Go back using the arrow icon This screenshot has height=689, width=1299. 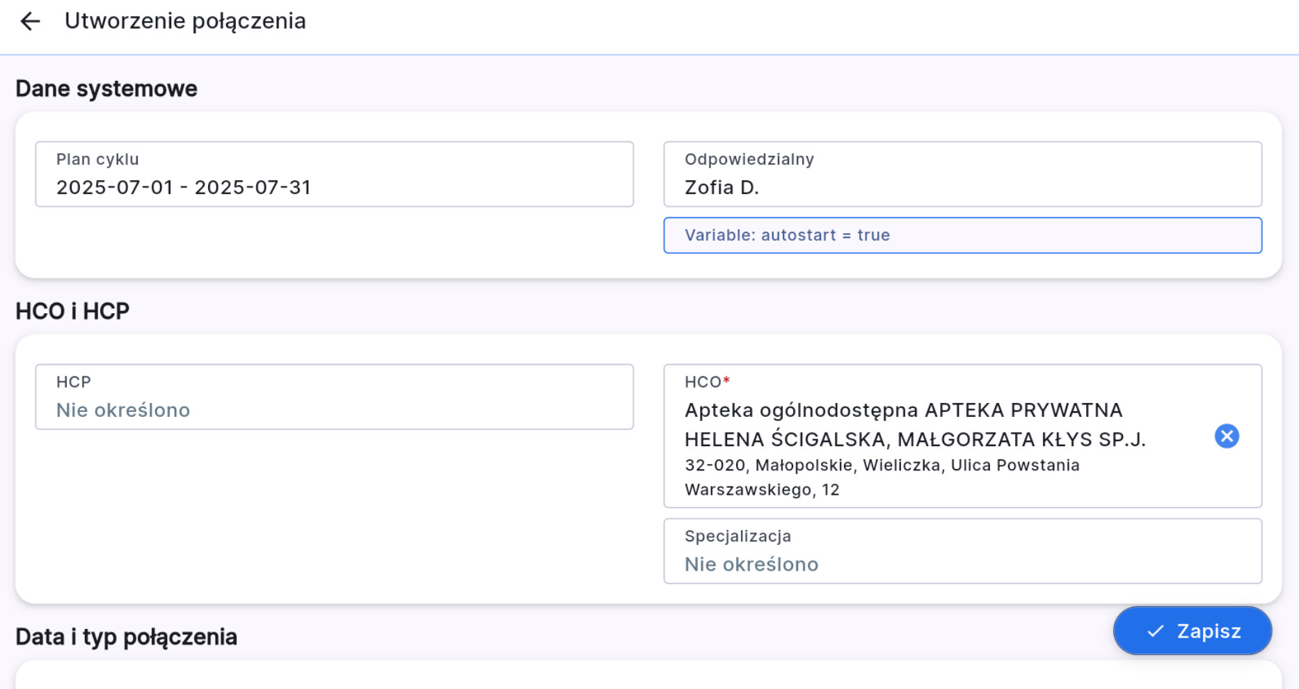click(31, 22)
